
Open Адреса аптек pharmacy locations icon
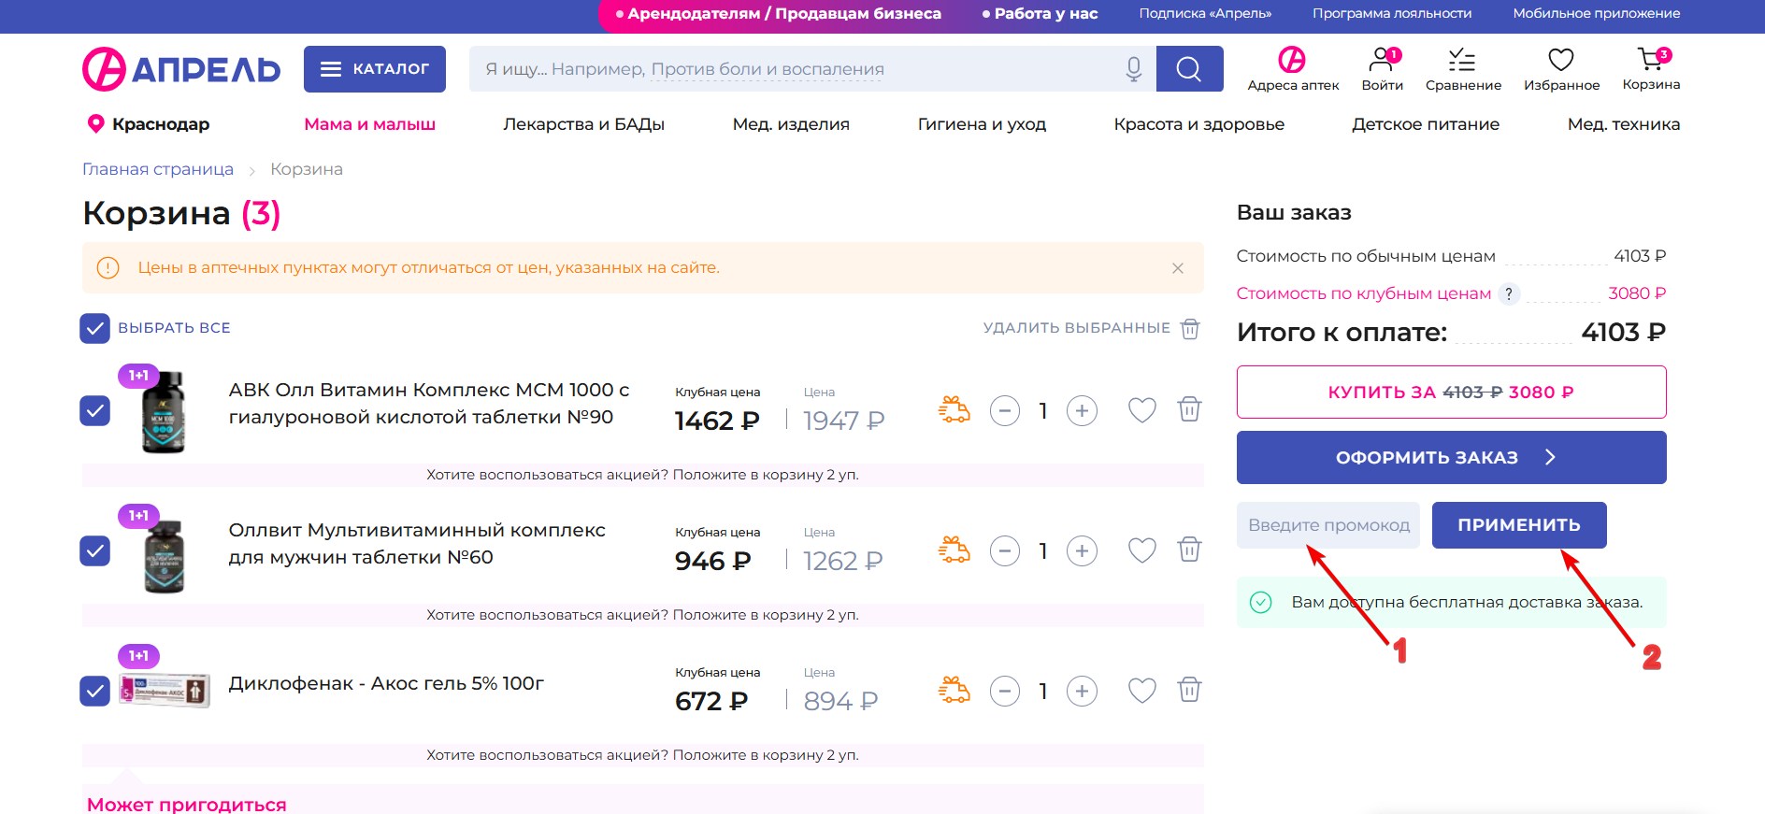click(1292, 62)
